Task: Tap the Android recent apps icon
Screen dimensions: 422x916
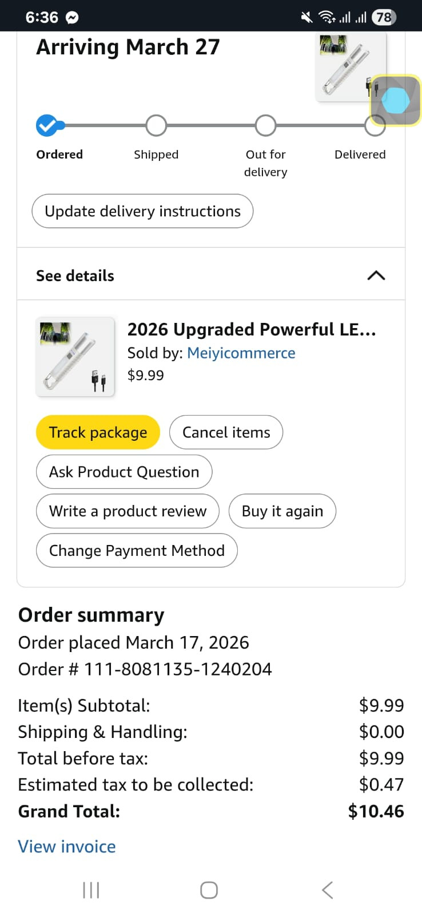Action: coord(91,890)
